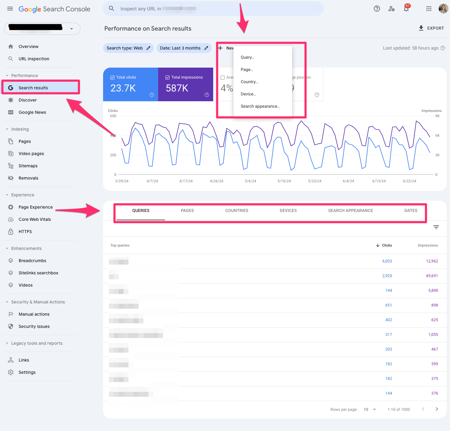
Task: Open help icon on Total clicks card
Action: pos(152,95)
